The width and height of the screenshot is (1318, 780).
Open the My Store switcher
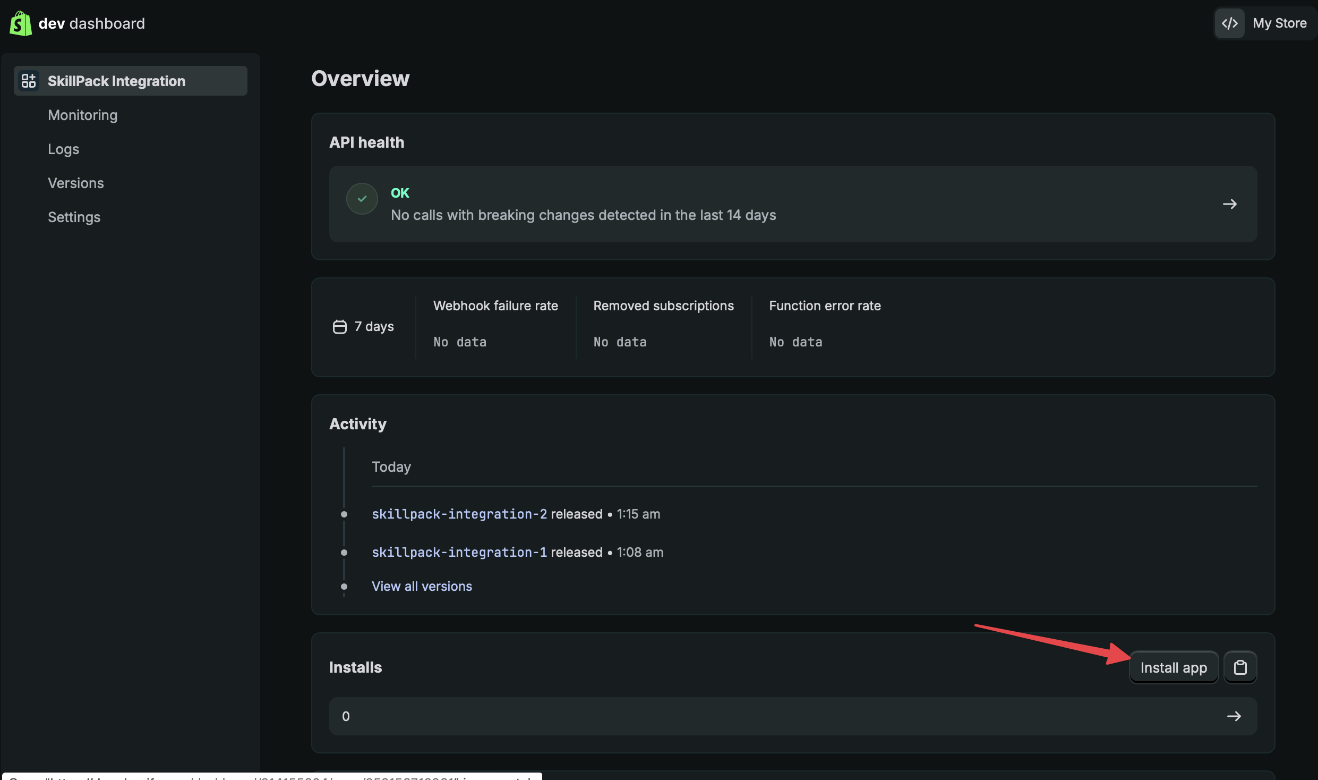pos(1264,23)
